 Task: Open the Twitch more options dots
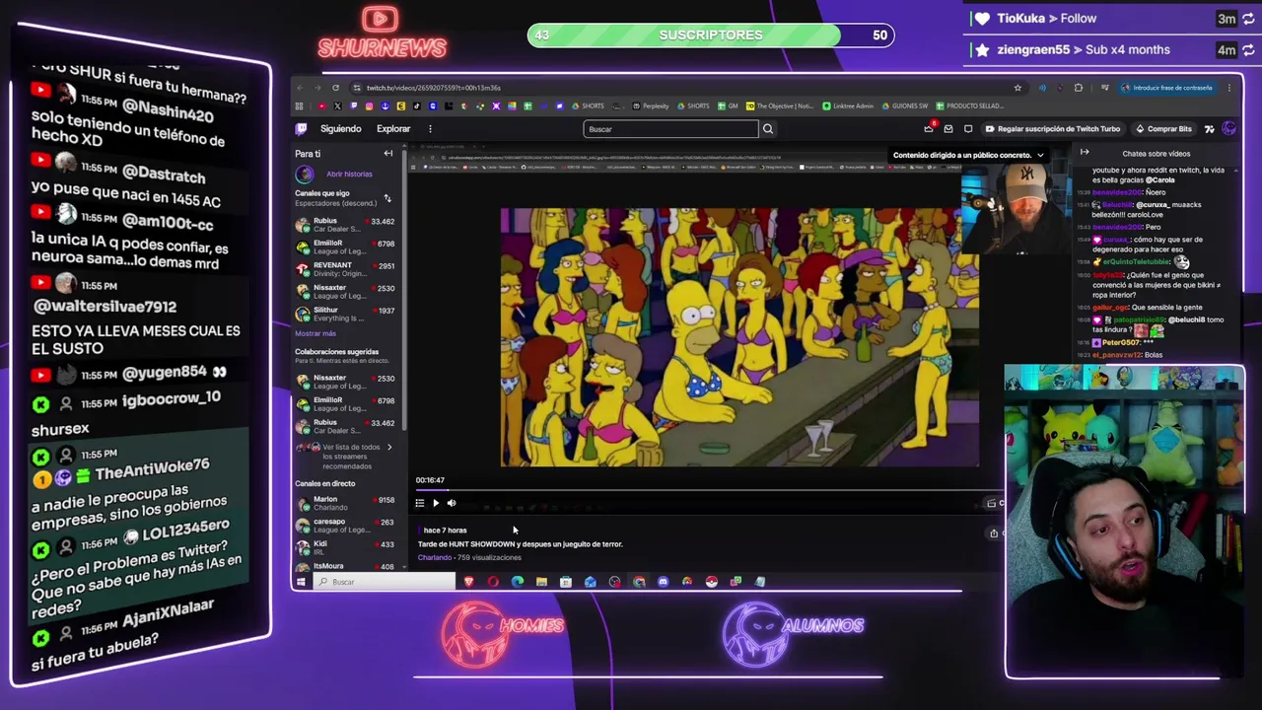430,128
